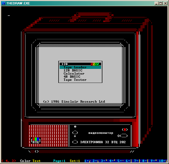Click the 'Page:1' status indicator

[x=59, y=161]
